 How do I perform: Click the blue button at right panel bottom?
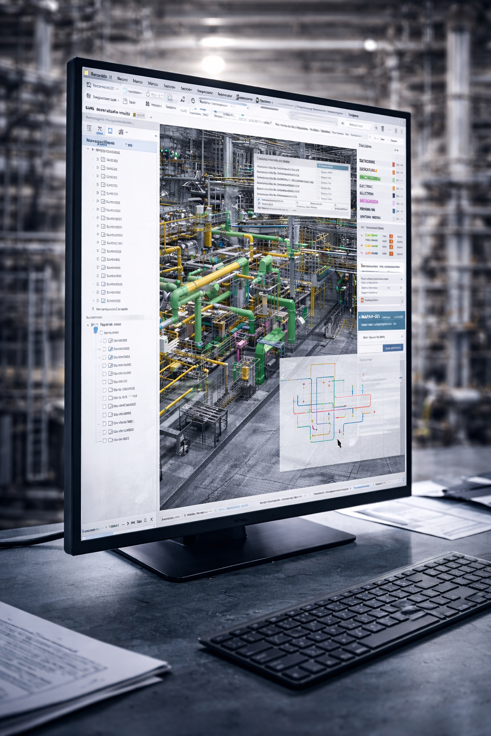(393, 348)
